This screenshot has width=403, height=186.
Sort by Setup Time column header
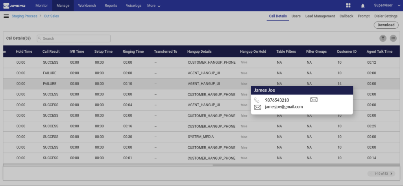coord(104,52)
